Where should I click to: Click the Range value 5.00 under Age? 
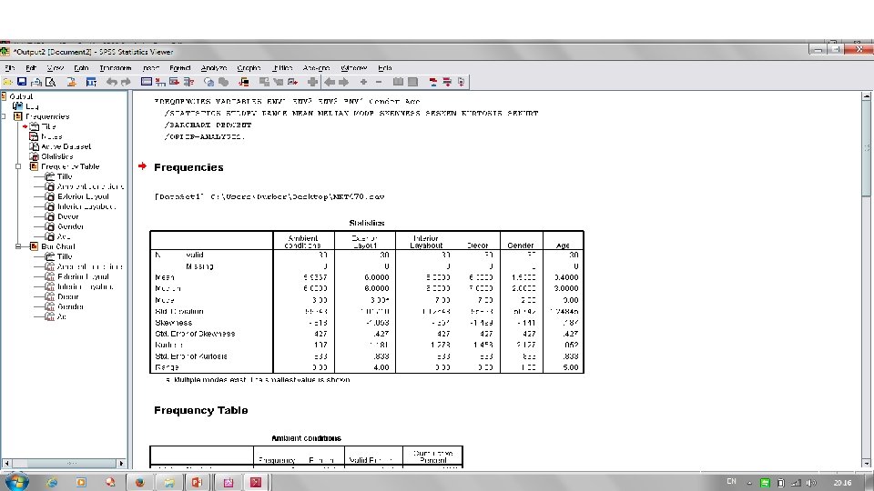(x=570, y=367)
